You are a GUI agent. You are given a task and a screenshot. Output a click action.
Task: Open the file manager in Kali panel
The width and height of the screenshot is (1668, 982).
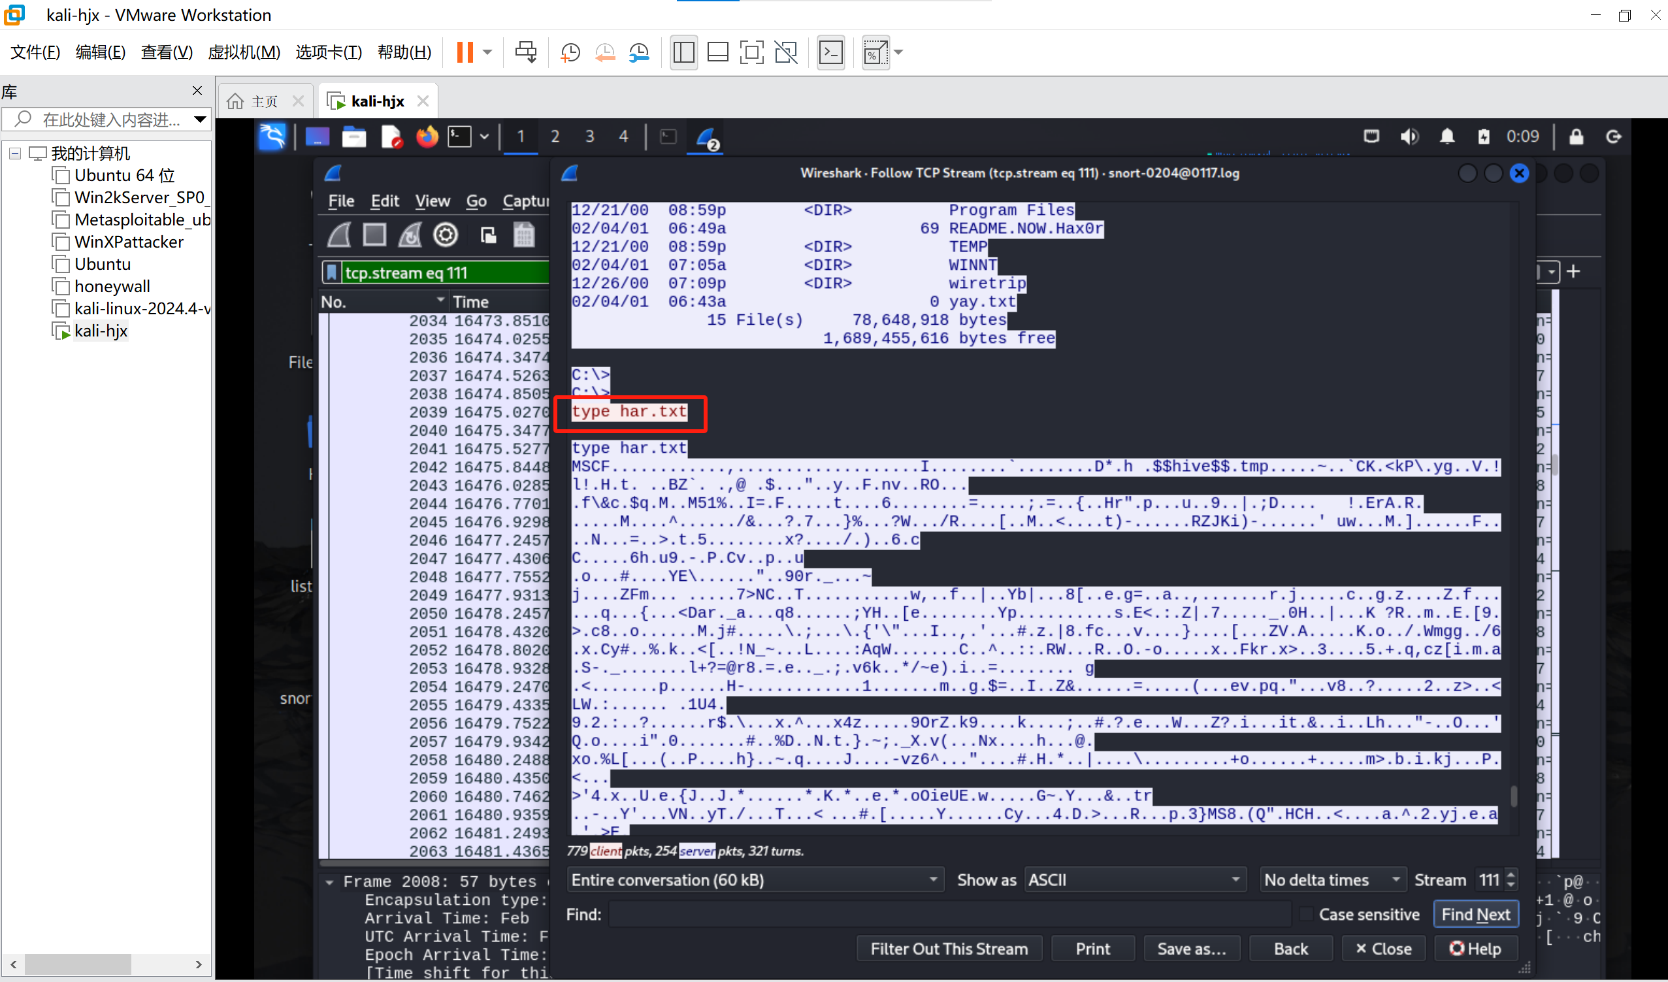(353, 137)
